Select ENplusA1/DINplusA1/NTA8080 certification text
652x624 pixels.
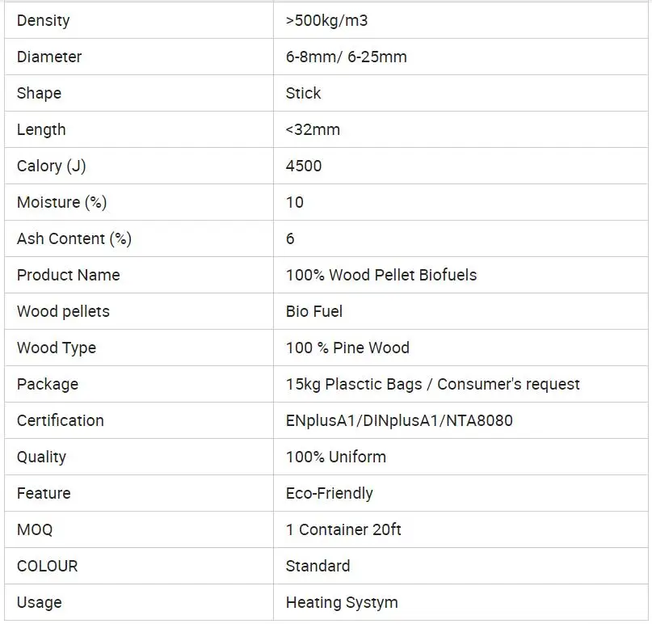pyautogui.click(x=399, y=420)
